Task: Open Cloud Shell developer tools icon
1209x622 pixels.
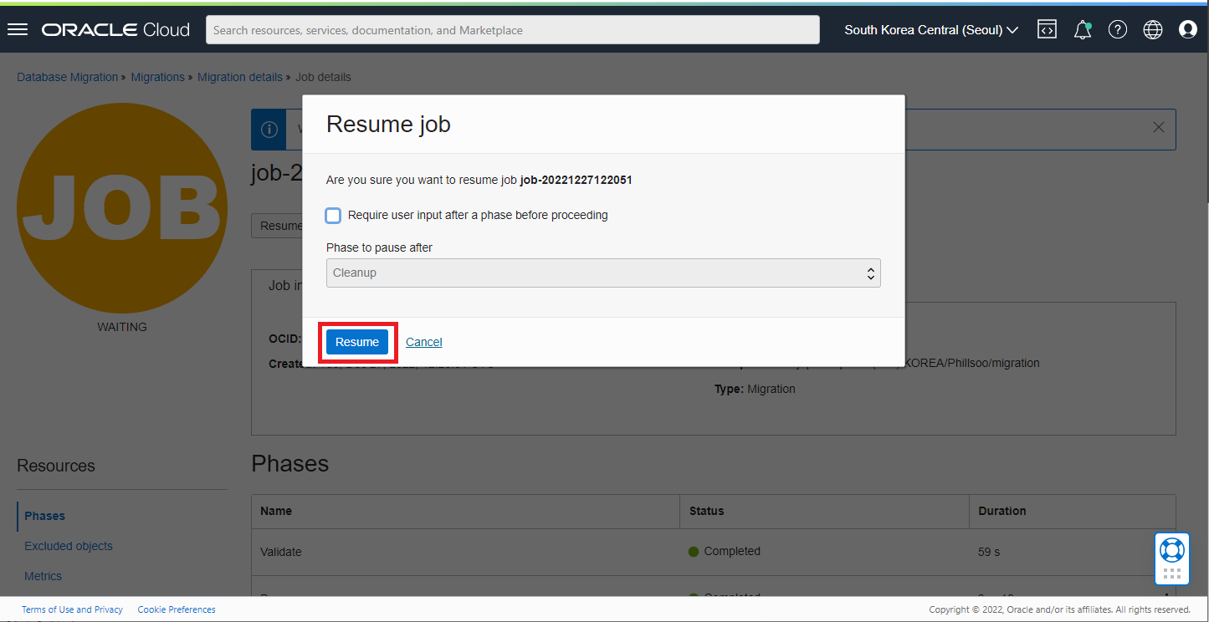Action: tap(1047, 30)
